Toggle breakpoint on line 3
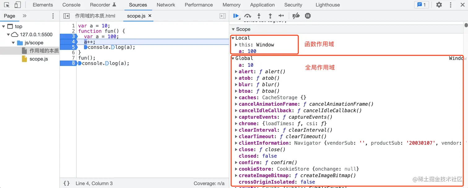This screenshot has height=188, width=468. (68, 36)
